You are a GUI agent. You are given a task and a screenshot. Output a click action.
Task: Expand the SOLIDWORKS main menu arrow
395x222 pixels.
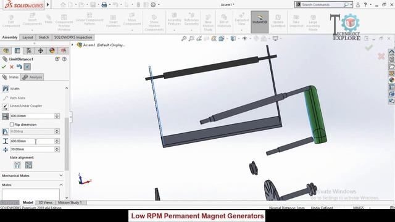point(48,4)
